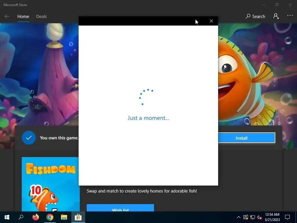Click the "Swap and match" description text

pos(142,191)
